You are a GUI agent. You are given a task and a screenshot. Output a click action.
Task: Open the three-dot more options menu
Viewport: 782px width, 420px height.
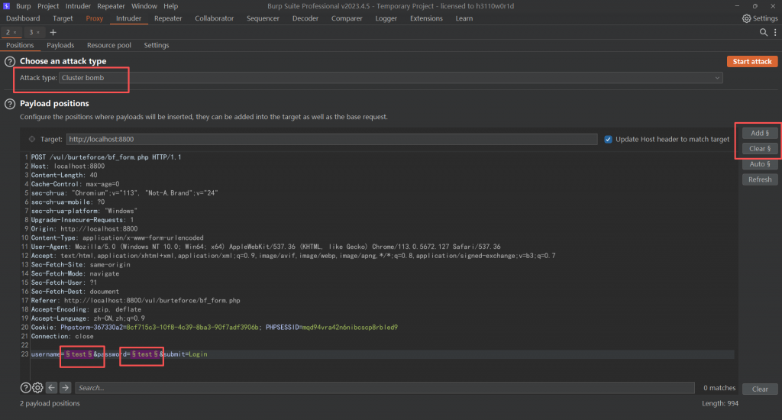tap(774, 32)
